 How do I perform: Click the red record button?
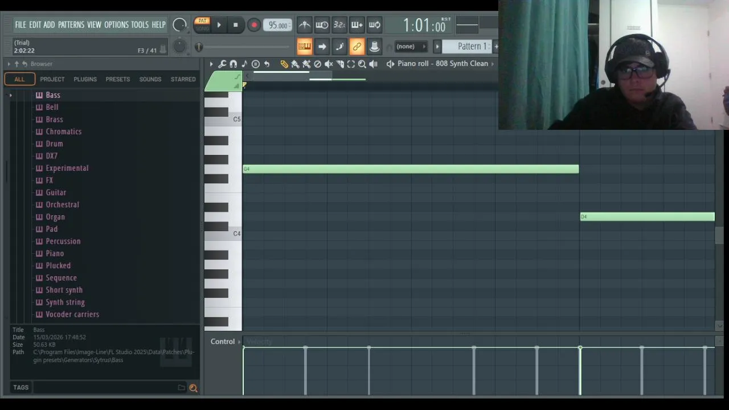pos(254,25)
